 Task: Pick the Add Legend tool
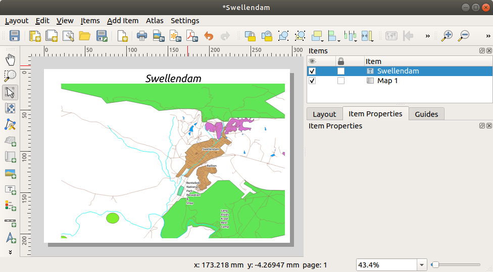coord(10,206)
